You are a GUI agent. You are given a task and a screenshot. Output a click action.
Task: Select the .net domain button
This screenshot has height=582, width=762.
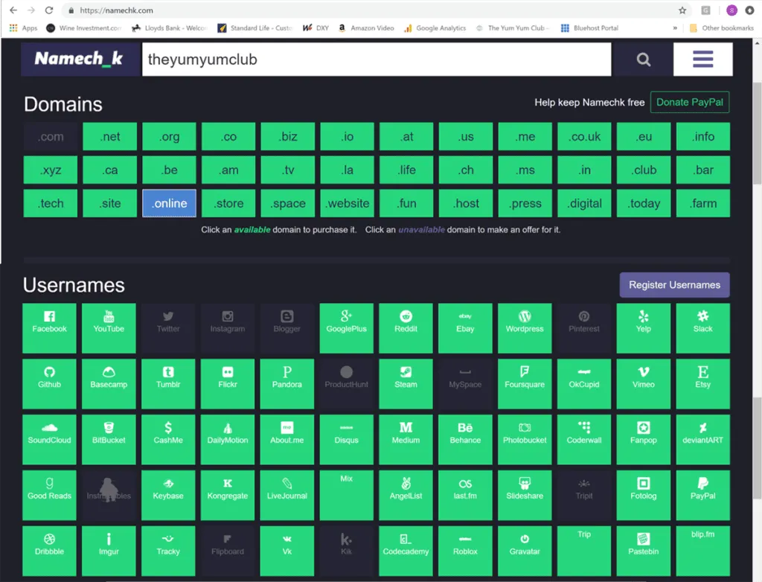click(110, 137)
